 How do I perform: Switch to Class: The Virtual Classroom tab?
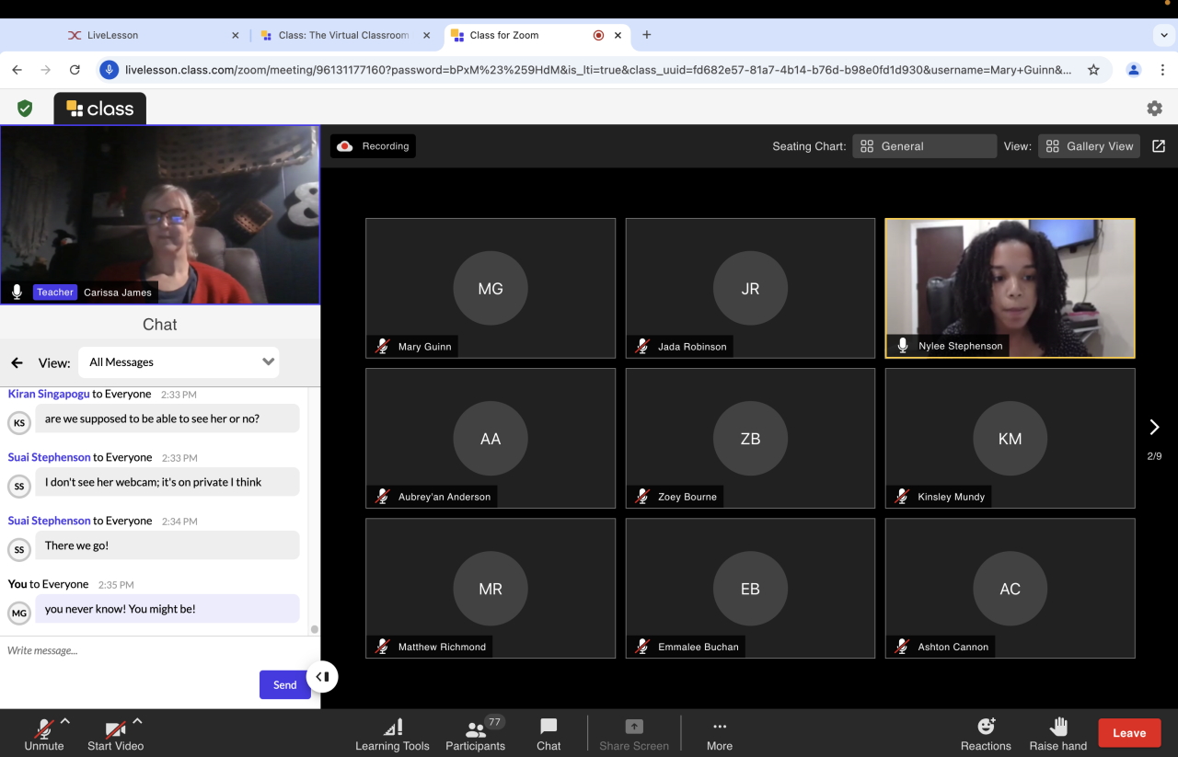pyautogui.click(x=343, y=35)
